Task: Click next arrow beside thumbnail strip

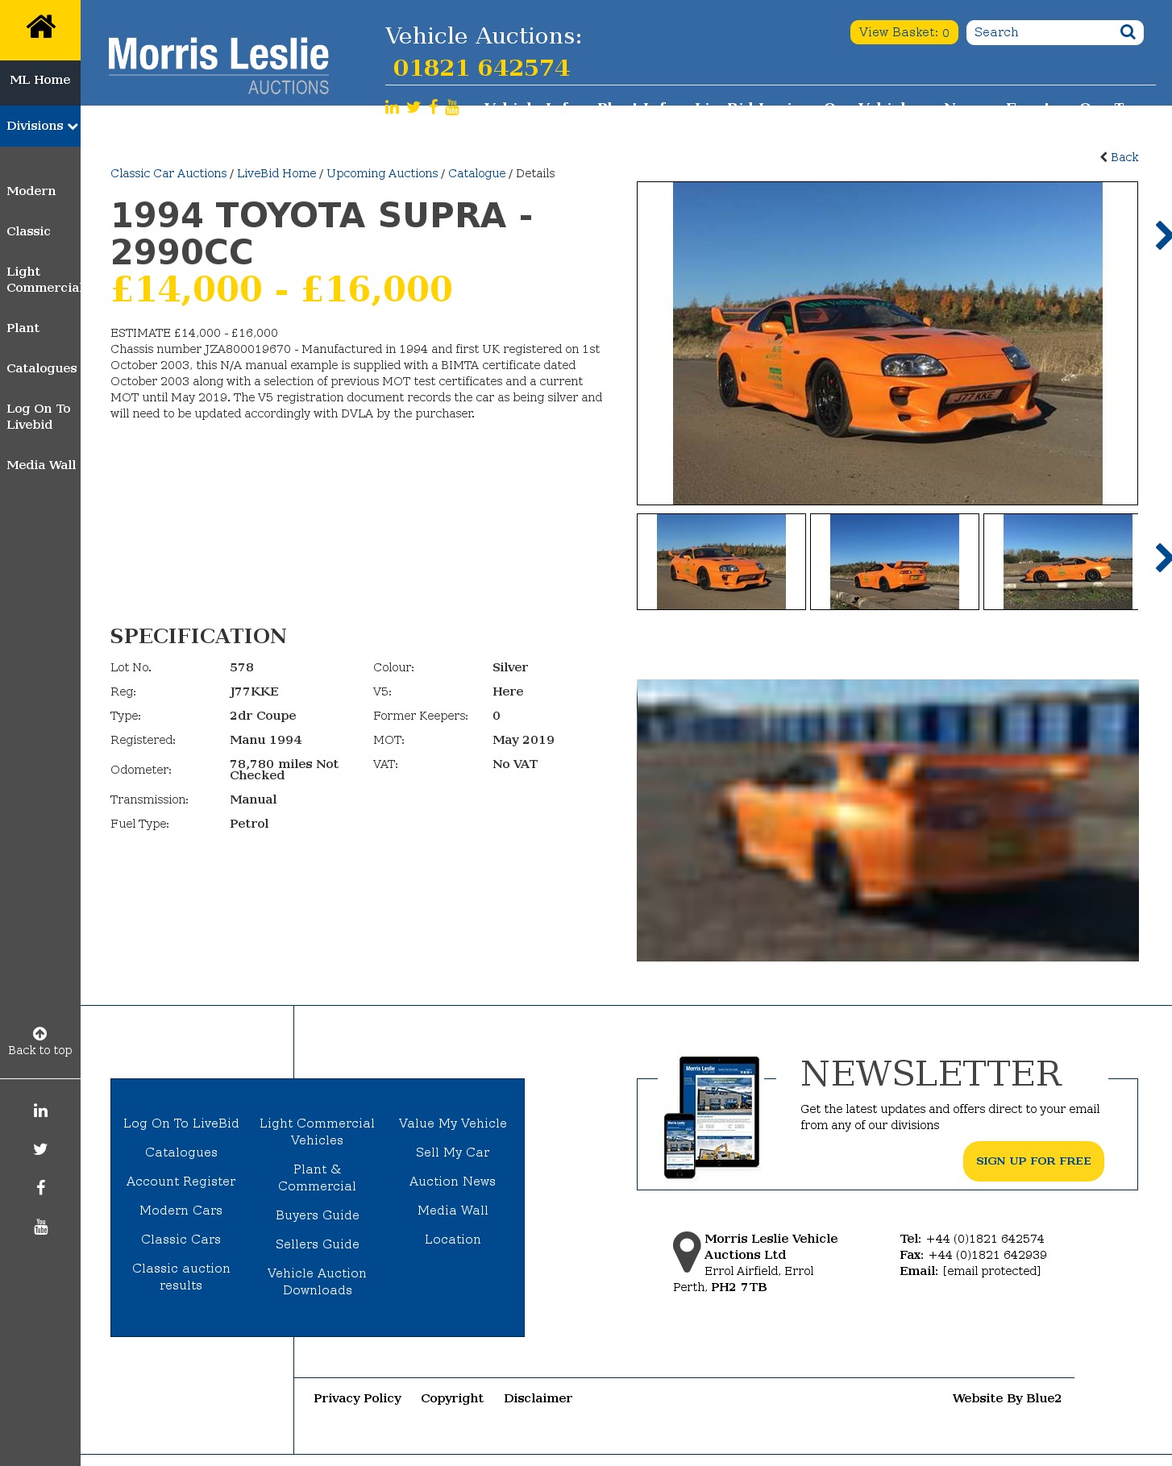Action: coord(1162,558)
